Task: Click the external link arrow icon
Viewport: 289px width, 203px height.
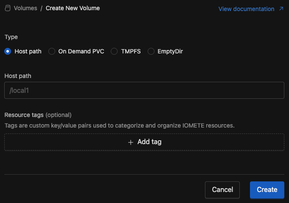Action: (281, 8)
